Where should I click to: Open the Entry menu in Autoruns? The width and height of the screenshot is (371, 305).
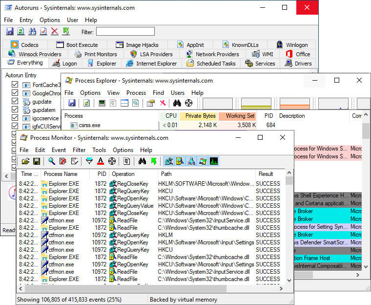26,20
